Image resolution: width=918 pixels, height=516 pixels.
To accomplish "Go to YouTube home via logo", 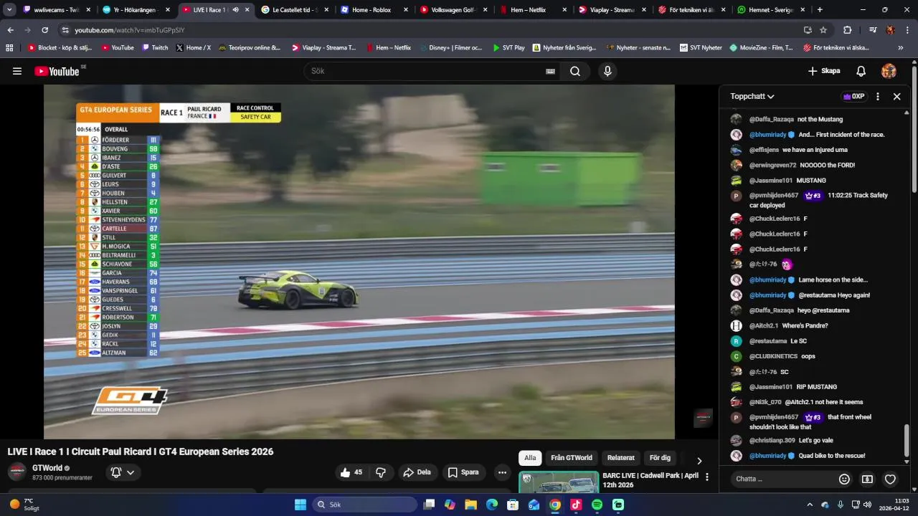I will tap(57, 71).
